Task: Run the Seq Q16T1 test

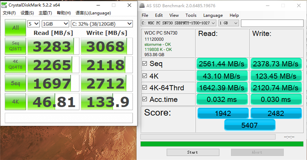Action: click(15, 46)
